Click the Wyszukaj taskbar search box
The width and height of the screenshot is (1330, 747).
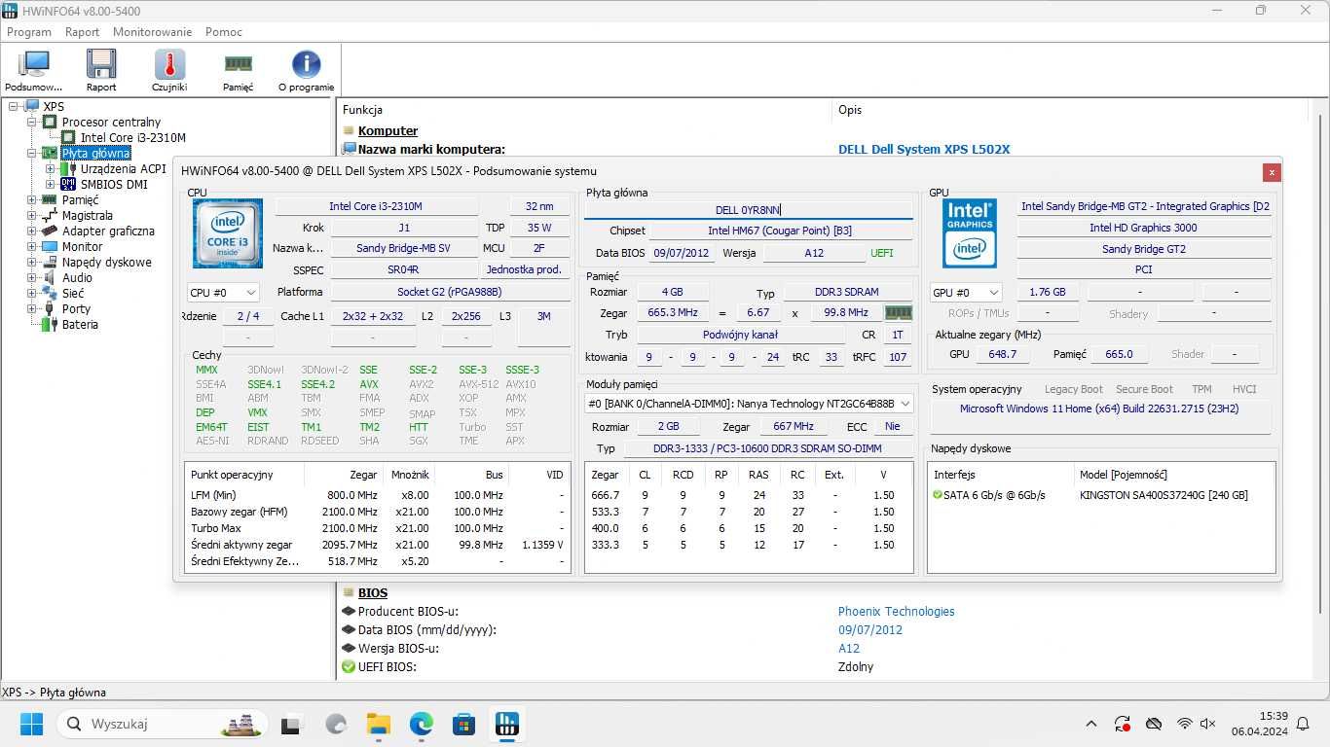pyautogui.click(x=164, y=725)
